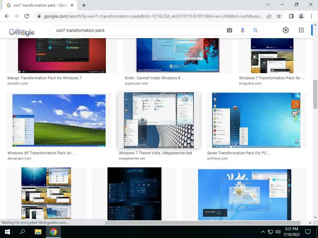Share this page using the share icon
318x238 pixels.
pyautogui.click(x=269, y=16)
